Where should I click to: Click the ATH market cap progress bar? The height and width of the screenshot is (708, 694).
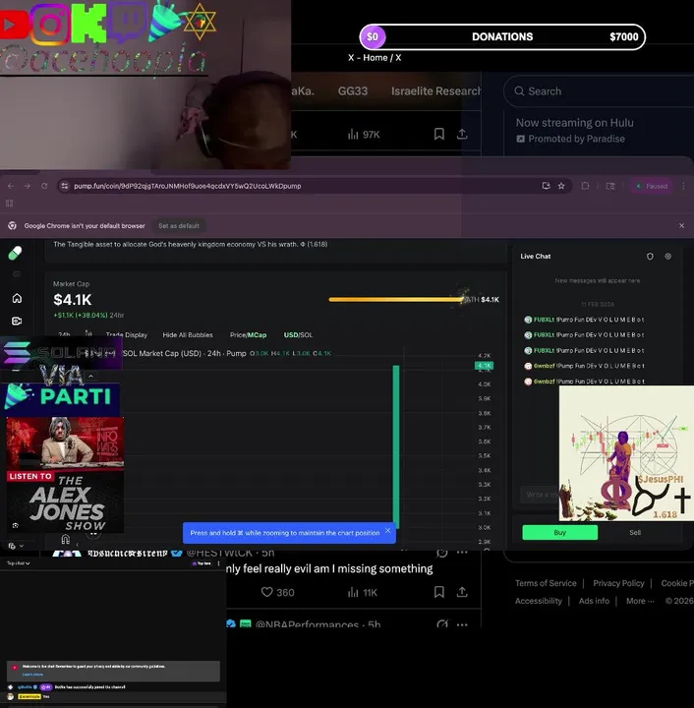(396, 299)
